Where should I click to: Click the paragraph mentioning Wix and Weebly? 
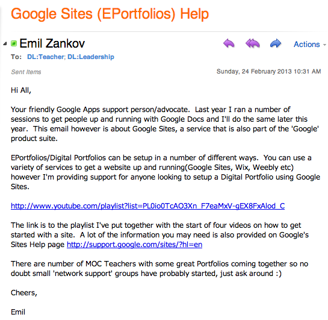click(166, 172)
